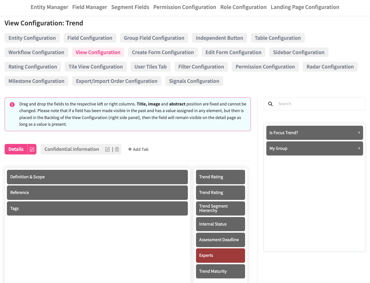Expand the My Group field
The width and height of the screenshot is (370, 283).
tap(359, 148)
